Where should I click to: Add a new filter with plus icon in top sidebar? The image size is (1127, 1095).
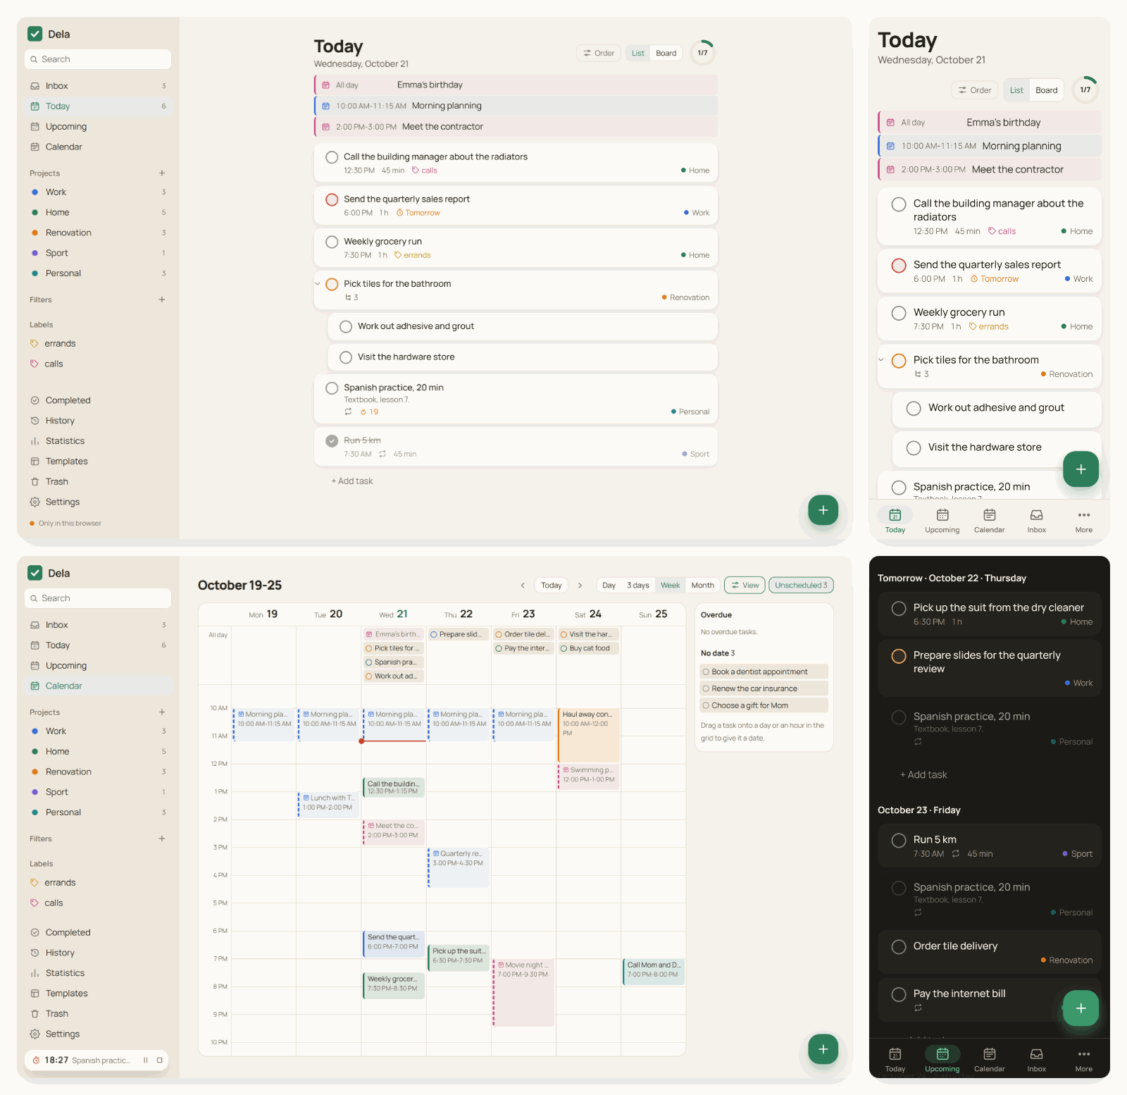click(x=162, y=299)
